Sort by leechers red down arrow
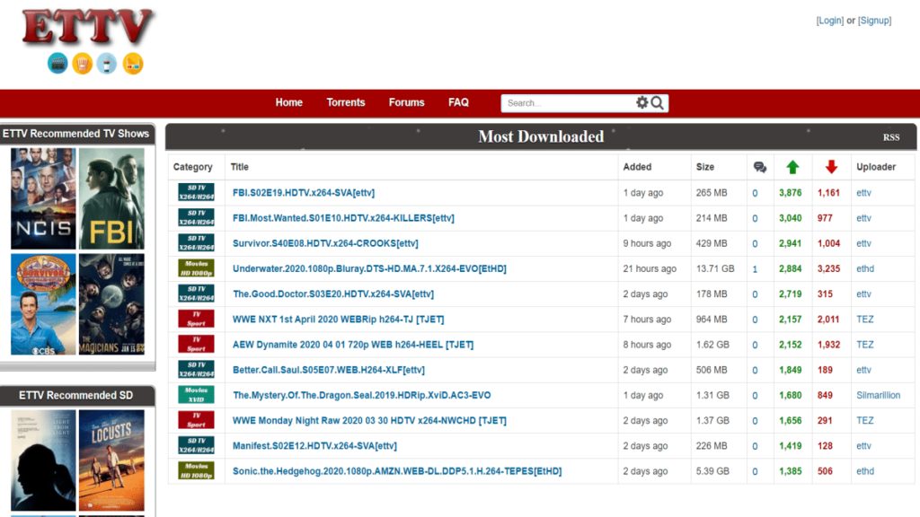This screenshot has width=920, height=517. pyautogui.click(x=831, y=167)
